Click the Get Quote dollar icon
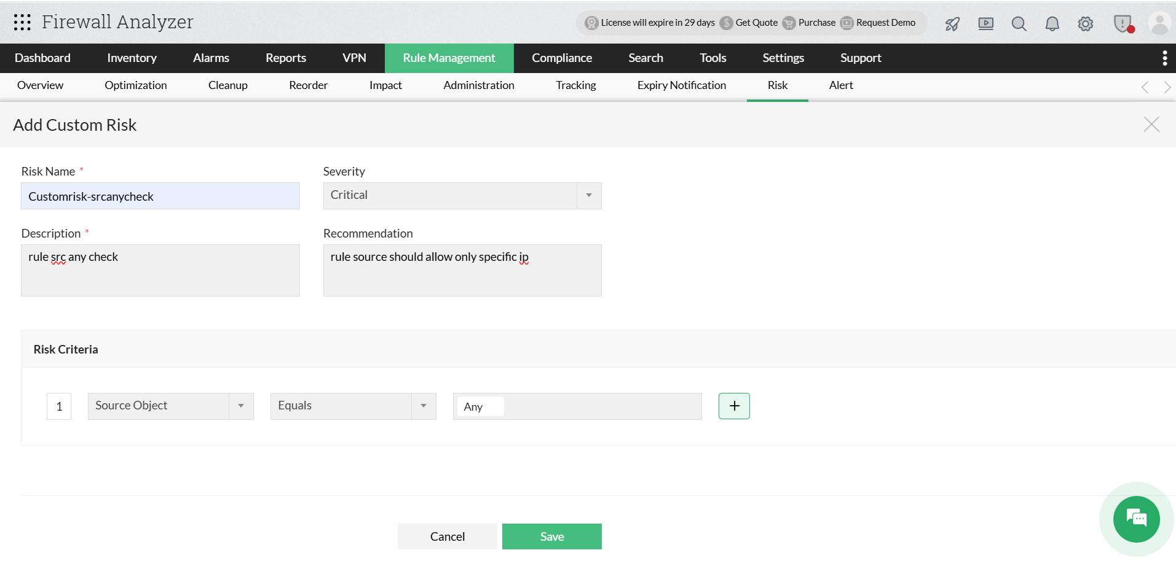This screenshot has height=569, width=1176. (x=726, y=23)
